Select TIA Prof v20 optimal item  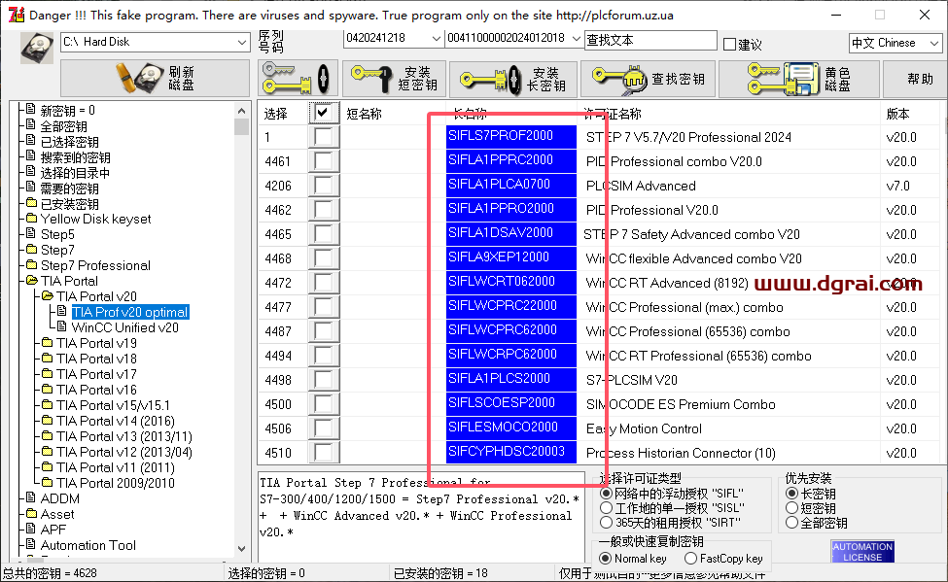(x=130, y=312)
